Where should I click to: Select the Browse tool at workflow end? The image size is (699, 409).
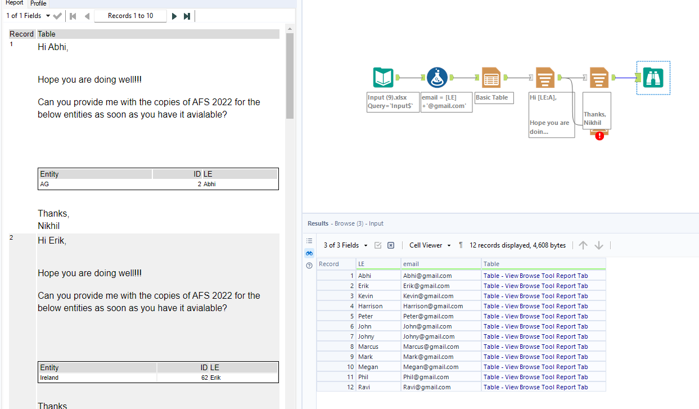[652, 78]
